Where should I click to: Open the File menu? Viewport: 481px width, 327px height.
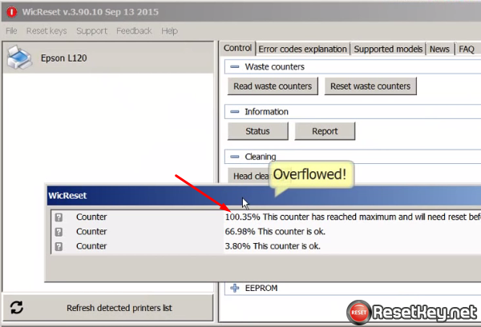pos(11,31)
